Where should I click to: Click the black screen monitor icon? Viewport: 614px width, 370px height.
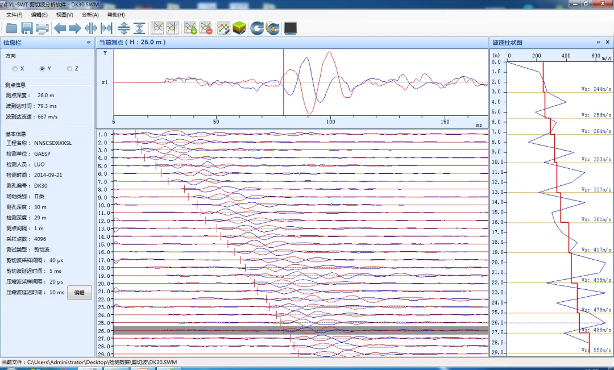(291, 28)
